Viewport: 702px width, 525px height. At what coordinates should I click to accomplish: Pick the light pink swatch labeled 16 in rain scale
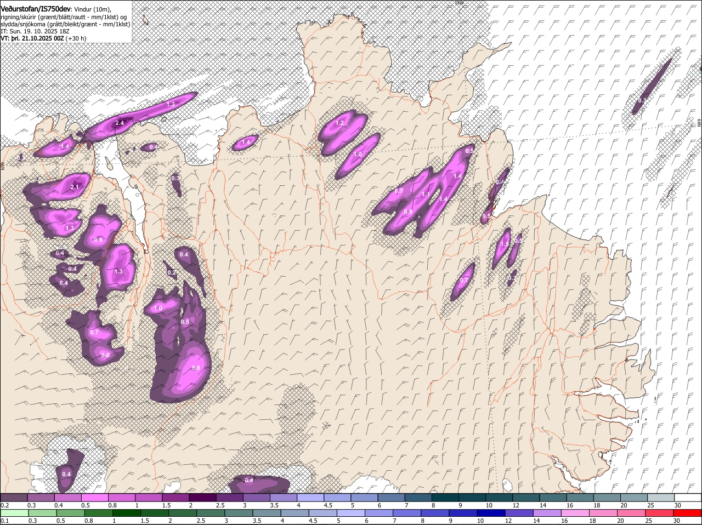(x=574, y=513)
